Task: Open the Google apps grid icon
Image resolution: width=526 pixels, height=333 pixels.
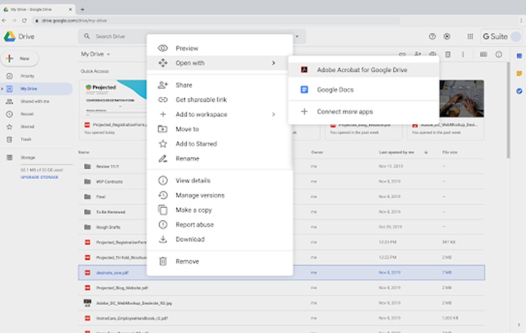Action: [x=470, y=36]
